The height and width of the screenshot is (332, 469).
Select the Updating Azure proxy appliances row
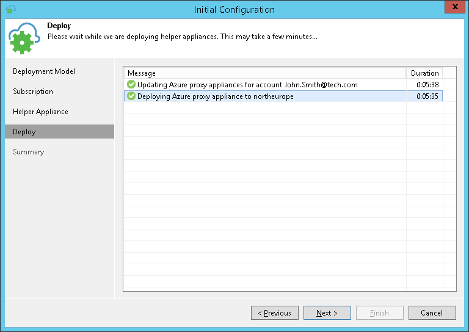(x=247, y=85)
